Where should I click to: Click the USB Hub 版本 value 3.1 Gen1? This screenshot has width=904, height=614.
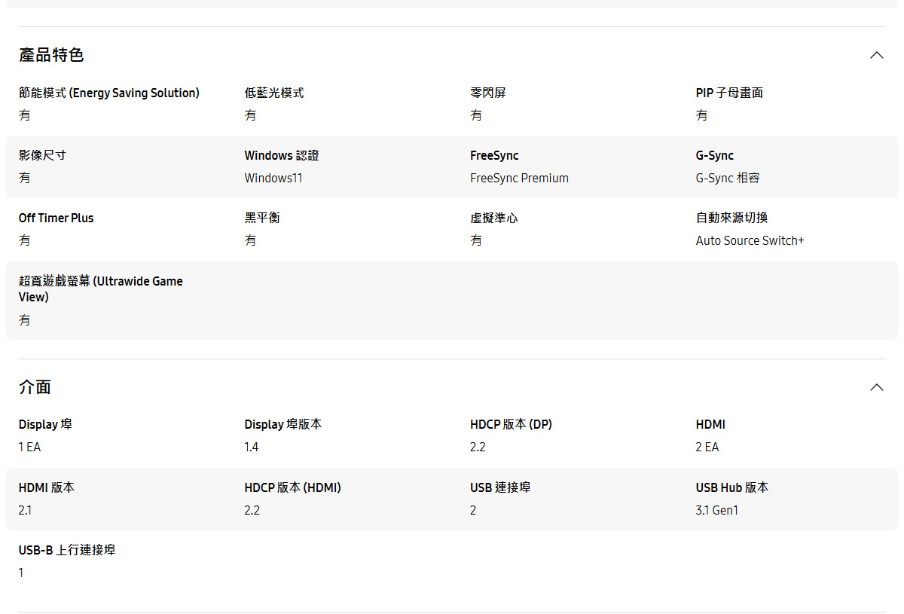click(x=717, y=510)
